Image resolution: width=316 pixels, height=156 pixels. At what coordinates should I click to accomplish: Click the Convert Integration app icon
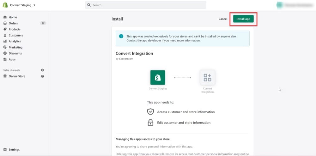(207, 77)
